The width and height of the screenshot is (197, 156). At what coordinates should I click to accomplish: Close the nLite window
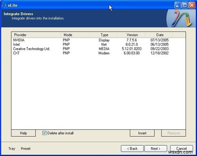[192, 5]
